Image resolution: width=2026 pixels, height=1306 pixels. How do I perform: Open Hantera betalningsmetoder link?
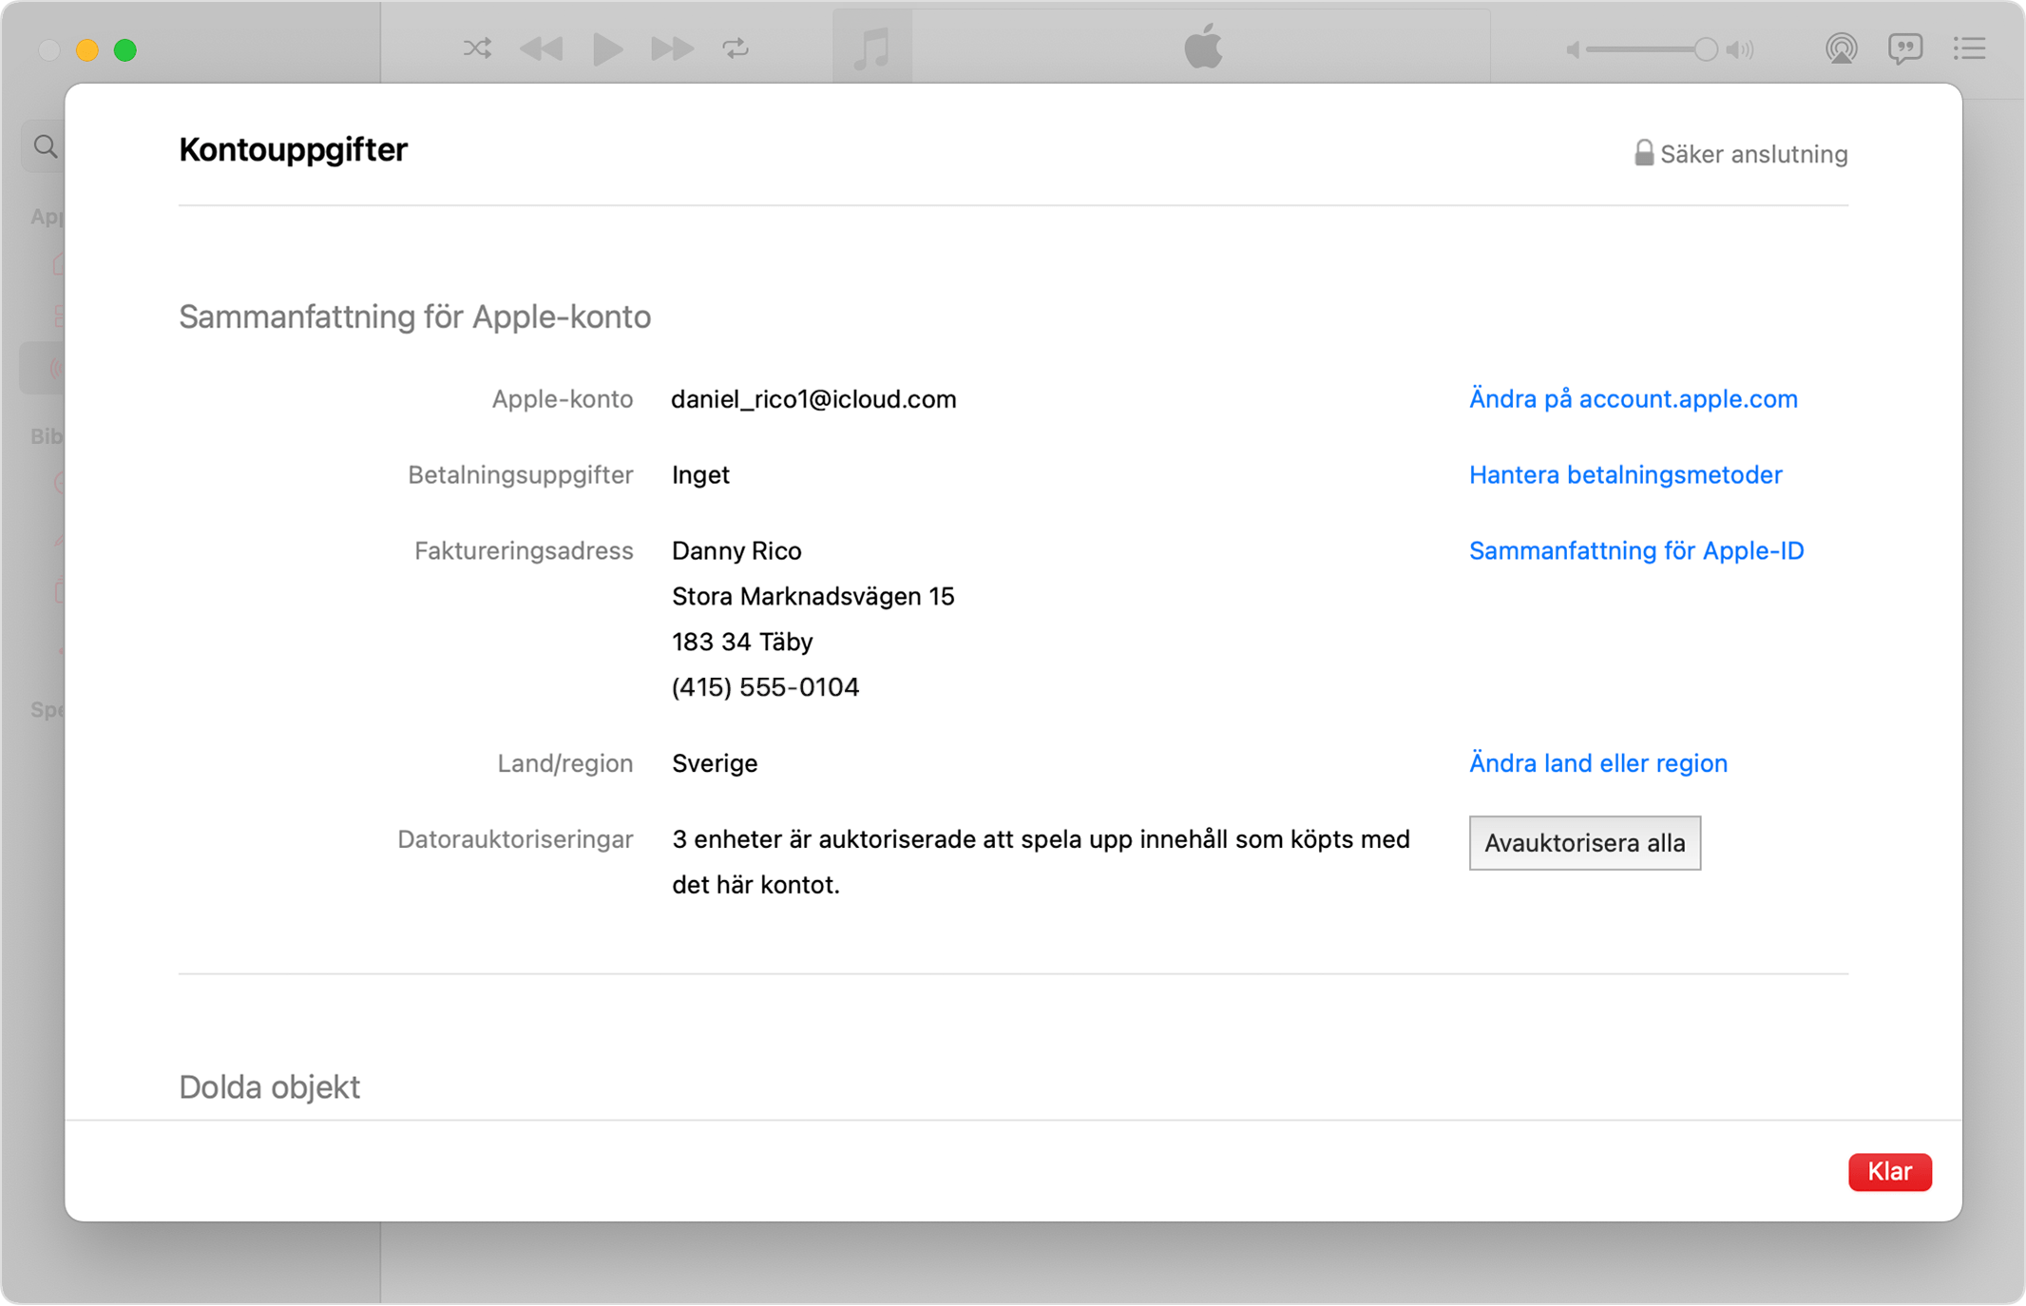point(1626,475)
